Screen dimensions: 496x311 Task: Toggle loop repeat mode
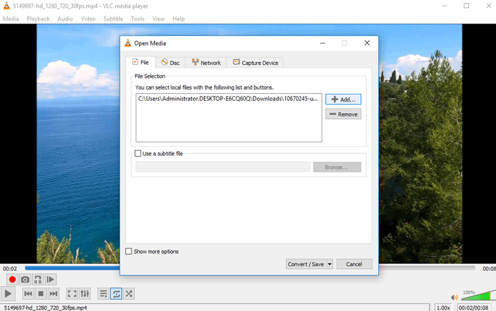(116, 294)
